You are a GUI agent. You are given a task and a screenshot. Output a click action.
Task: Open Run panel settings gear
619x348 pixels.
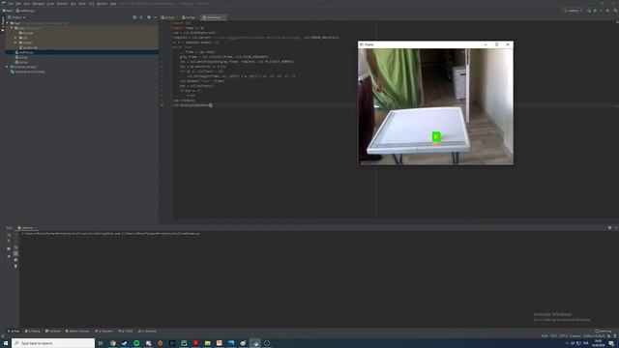tap(609, 228)
